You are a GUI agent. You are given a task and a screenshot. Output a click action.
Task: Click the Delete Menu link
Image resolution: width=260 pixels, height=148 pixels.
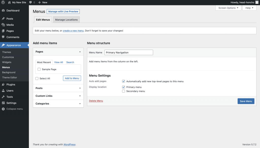click(x=96, y=101)
